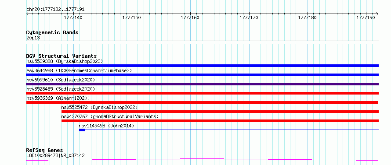Click the left arrowhead of the ruler
391x165 pixels.
pos(27,14)
